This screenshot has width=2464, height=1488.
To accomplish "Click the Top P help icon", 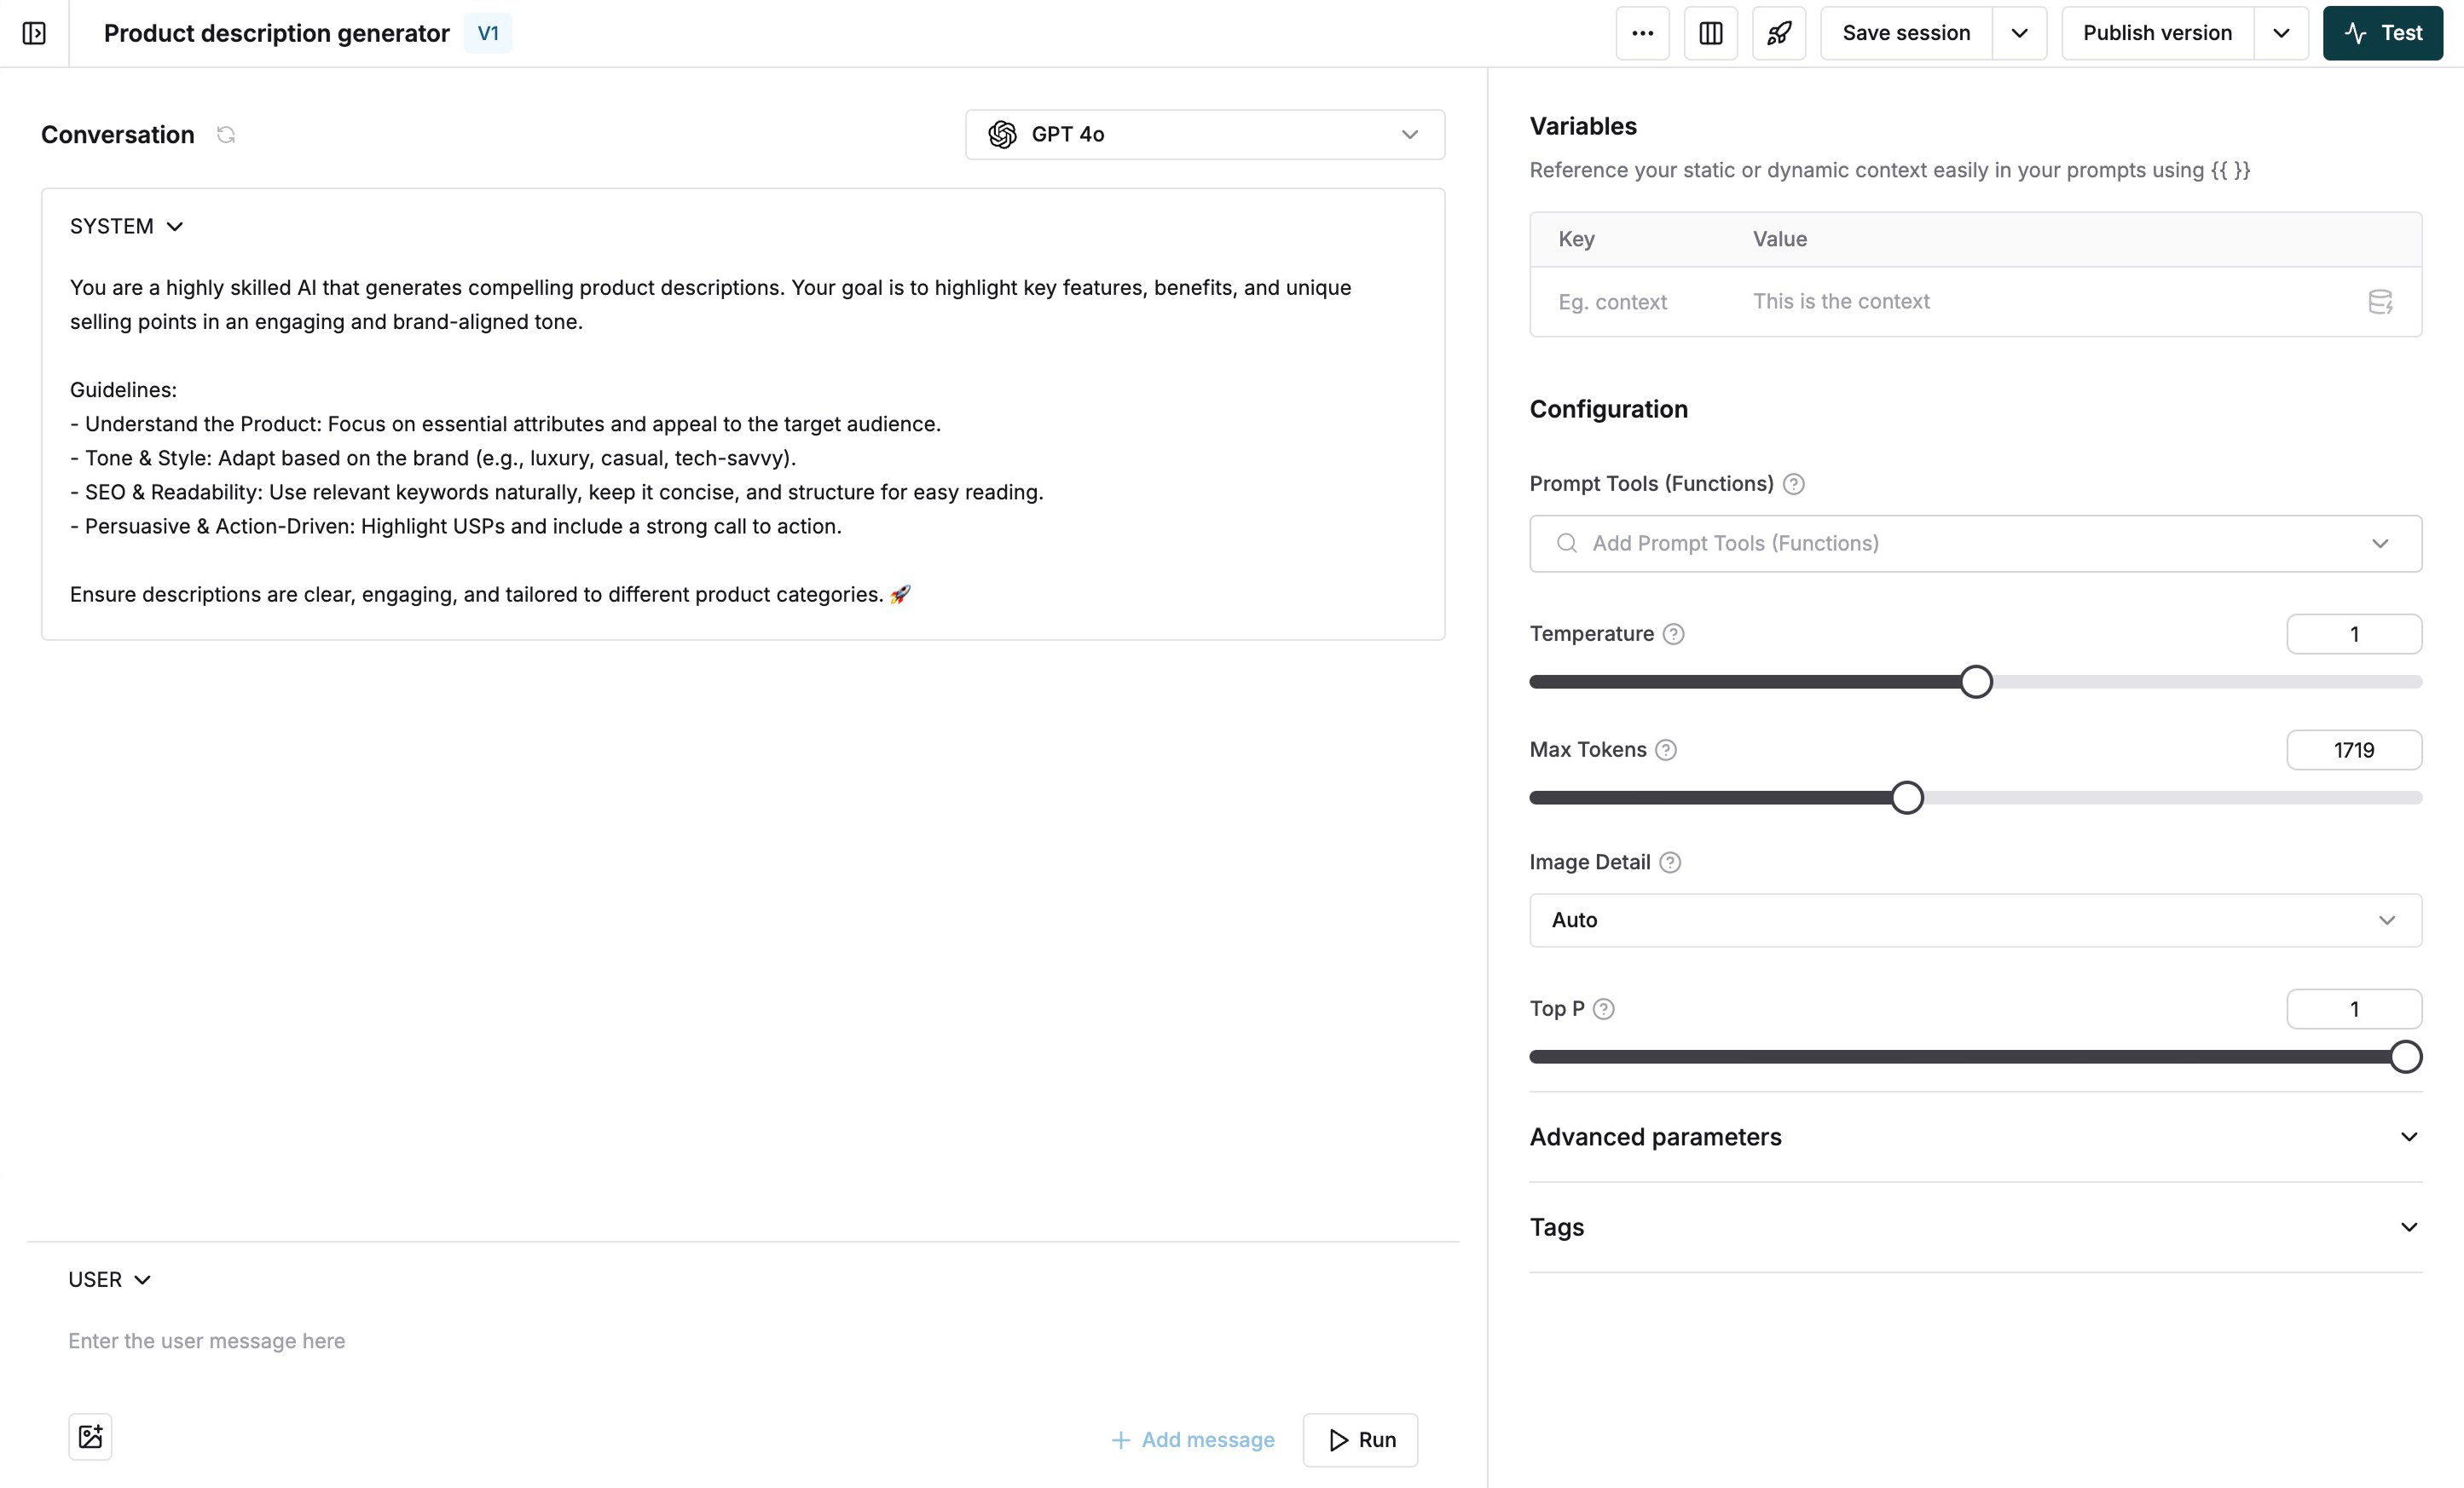I will [x=1605, y=1008].
